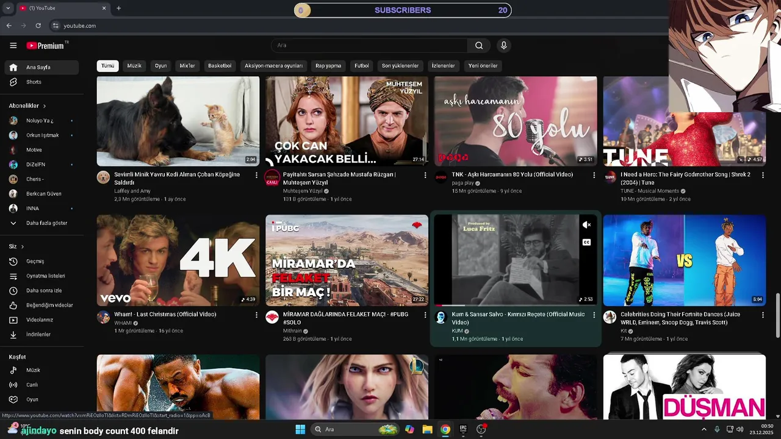Open Laffey and Amy channel link
The image size is (781, 439).
(x=132, y=191)
